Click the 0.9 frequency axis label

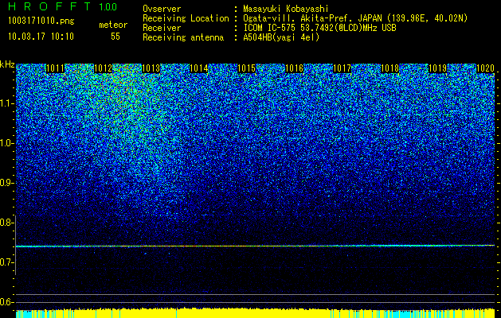point(6,183)
